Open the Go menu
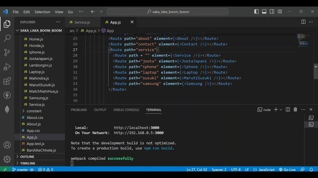Image resolution: width=318 pixels, height=178 pixels. (x=71, y=12)
